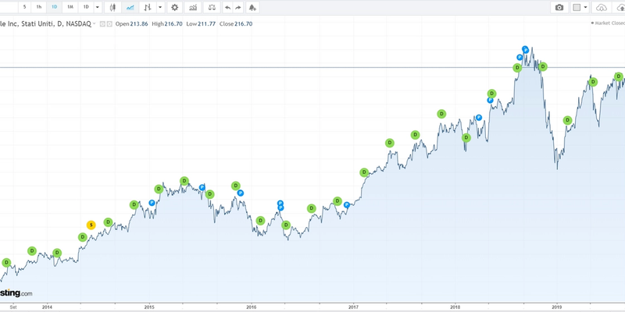Open the symbol title dropdown next to NASDAQ

95,24
